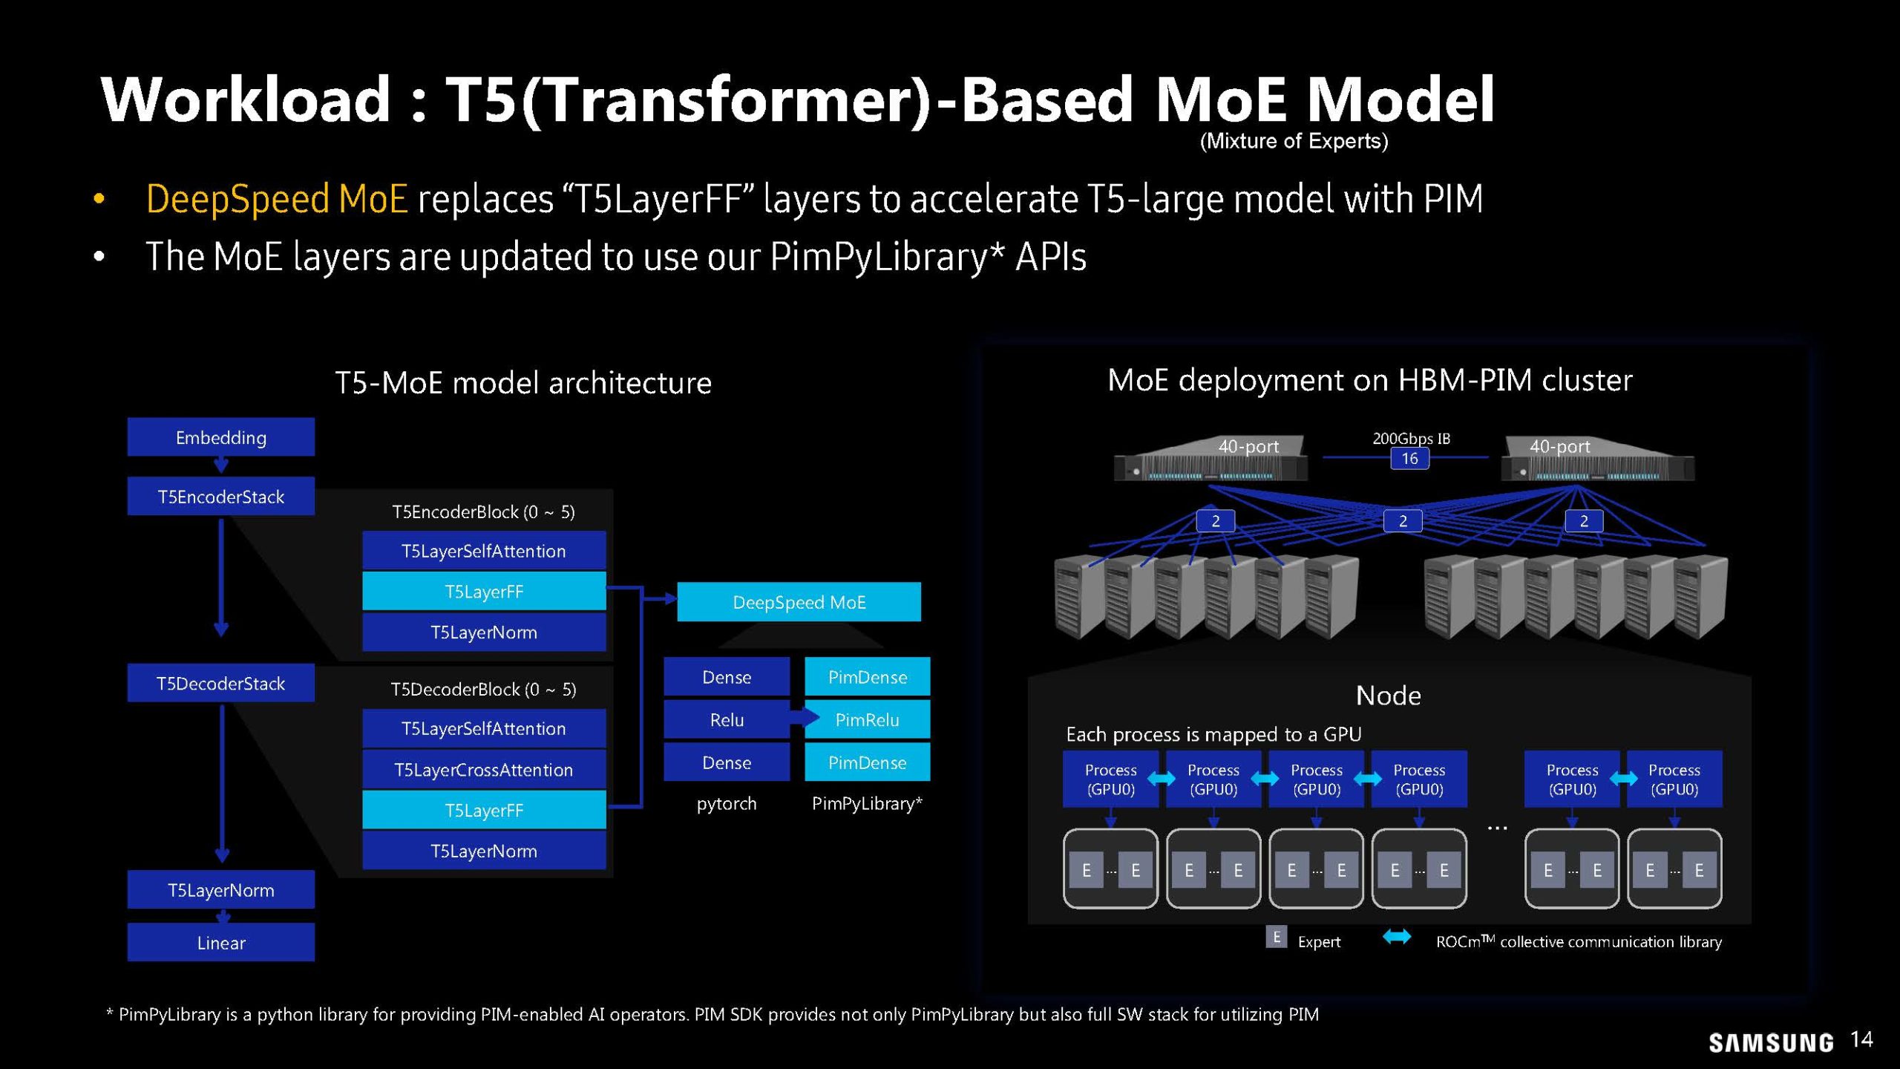The image size is (1900, 1069).
Task: Click the DeepSpeed MoE box
Action: (x=799, y=602)
